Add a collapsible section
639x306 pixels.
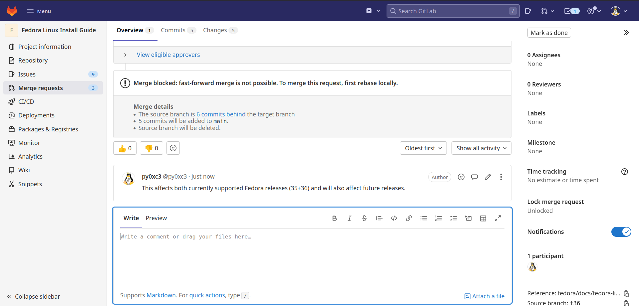point(468,218)
